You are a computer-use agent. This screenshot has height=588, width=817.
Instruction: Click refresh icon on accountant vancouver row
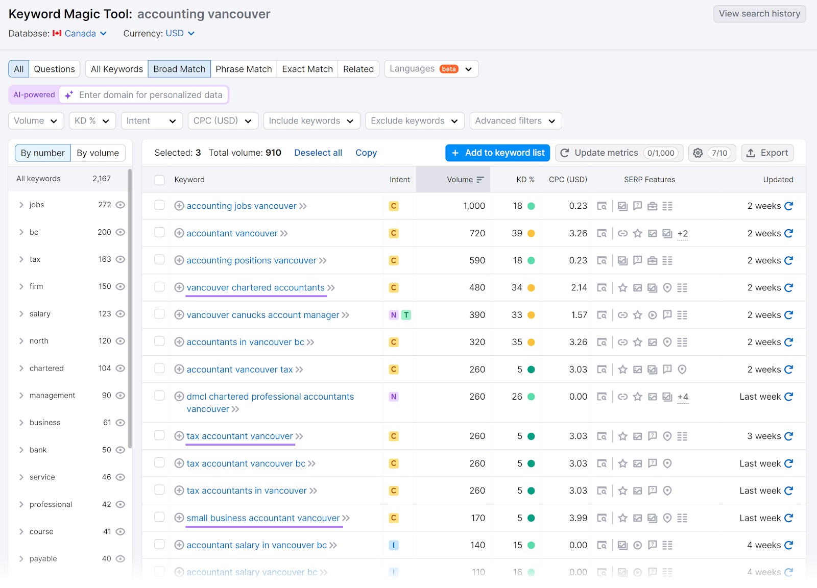click(789, 233)
